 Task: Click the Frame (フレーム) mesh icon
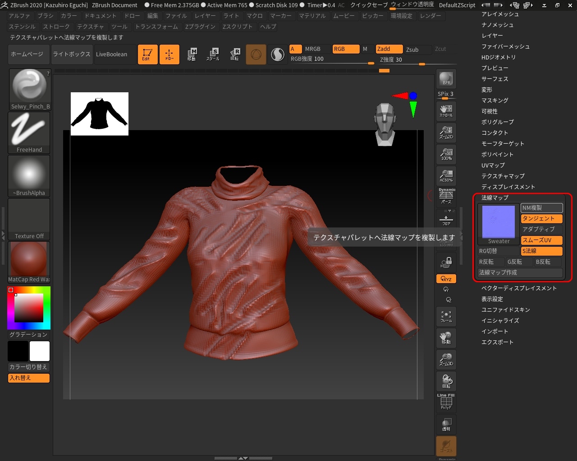point(446,316)
